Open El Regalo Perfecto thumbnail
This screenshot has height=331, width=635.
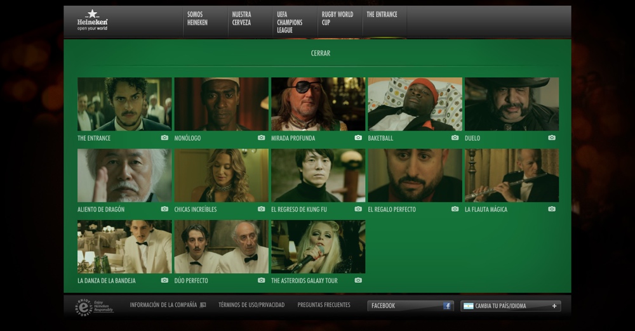click(x=415, y=175)
